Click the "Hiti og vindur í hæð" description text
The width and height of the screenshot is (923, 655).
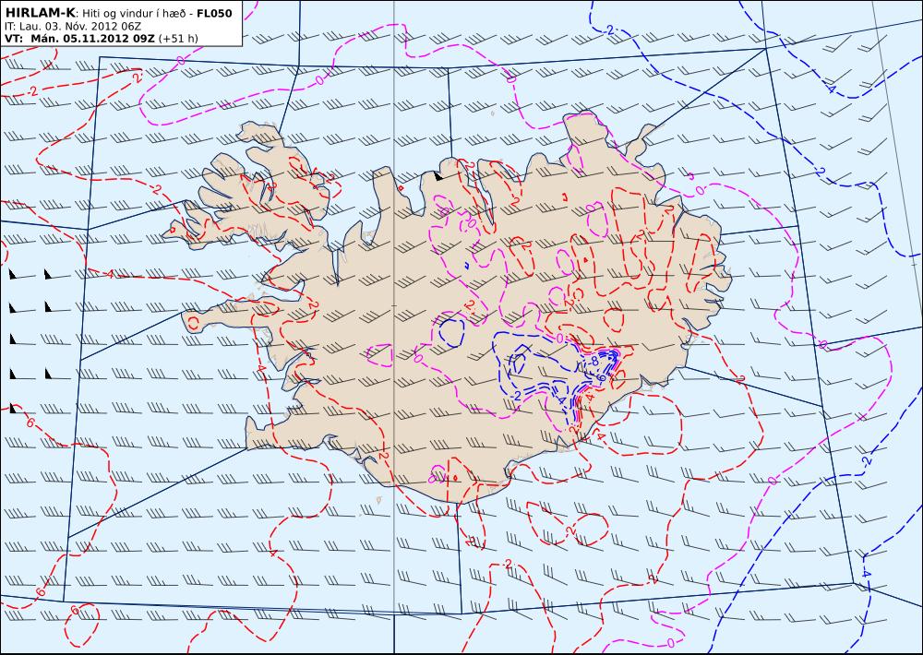click(x=134, y=14)
